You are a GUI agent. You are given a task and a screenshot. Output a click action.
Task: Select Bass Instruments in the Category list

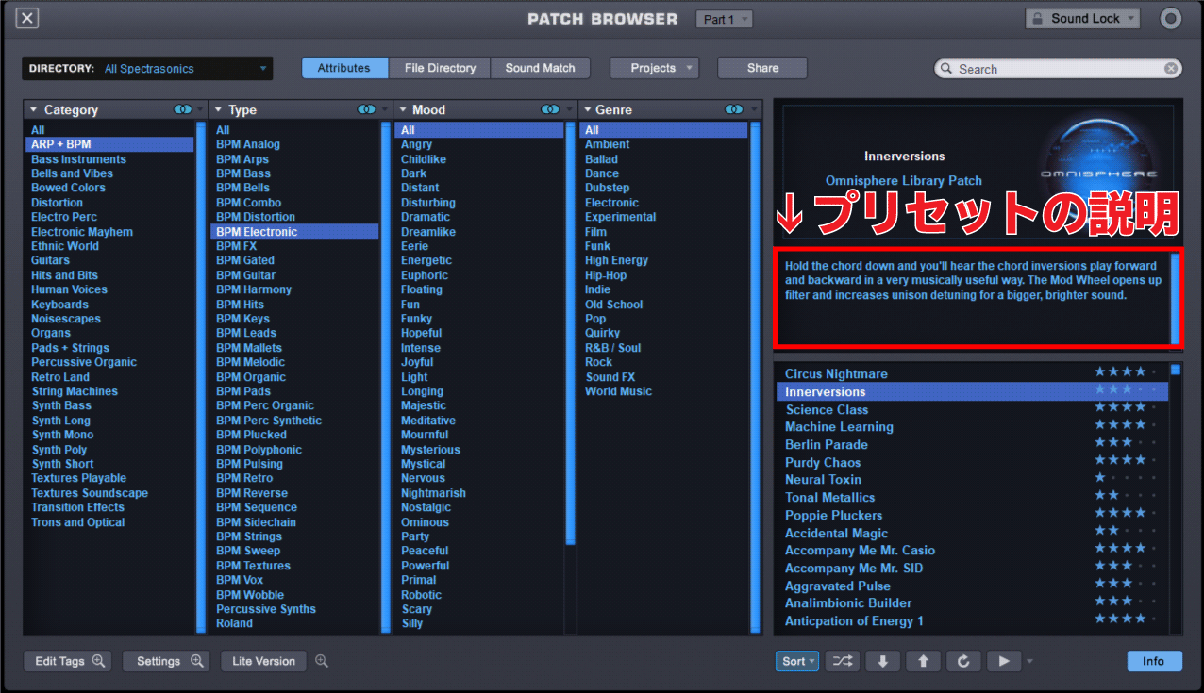(78, 159)
